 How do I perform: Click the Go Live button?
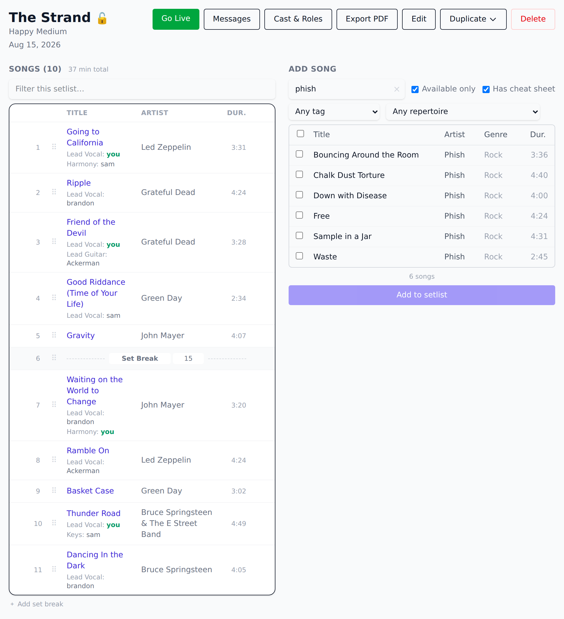(176, 19)
